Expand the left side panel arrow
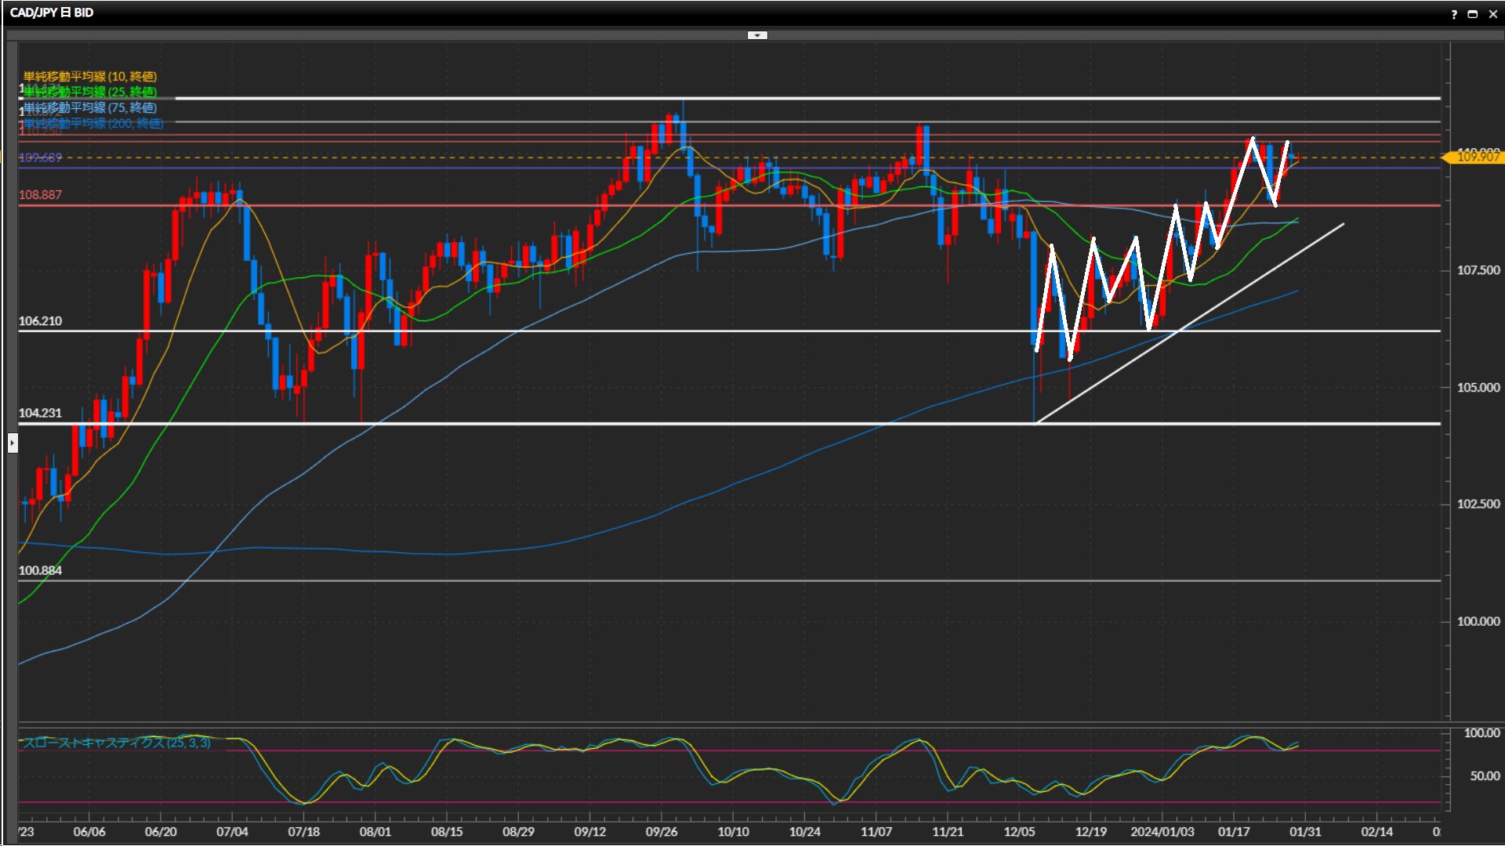Viewport: 1505px width, 846px height. (13, 443)
